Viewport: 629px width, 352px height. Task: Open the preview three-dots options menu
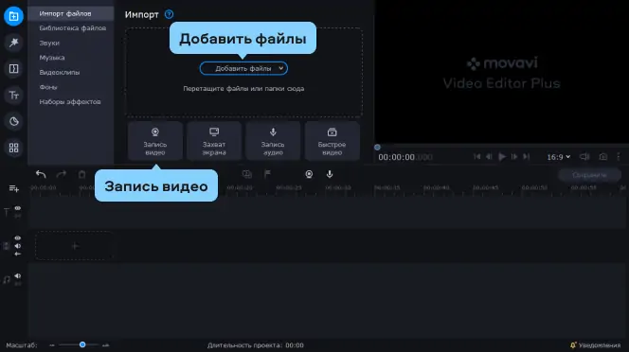point(619,157)
